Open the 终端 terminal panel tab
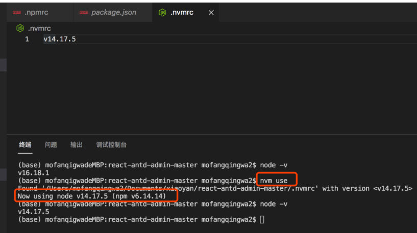The height and width of the screenshot is (233, 417). pyautogui.click(x=25, y=144)
